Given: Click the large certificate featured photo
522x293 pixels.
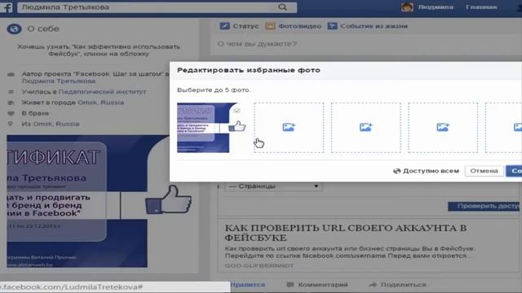Looking at the screenshot, I should click(x=100, y=201).
